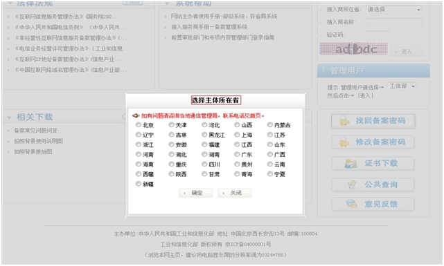Pick 辽宁 in the province list
444x266 pixels.
[x=138, y=135]
